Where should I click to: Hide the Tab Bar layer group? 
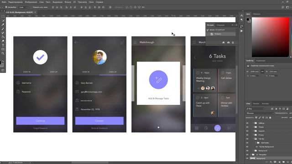click(x=247, y=139)
